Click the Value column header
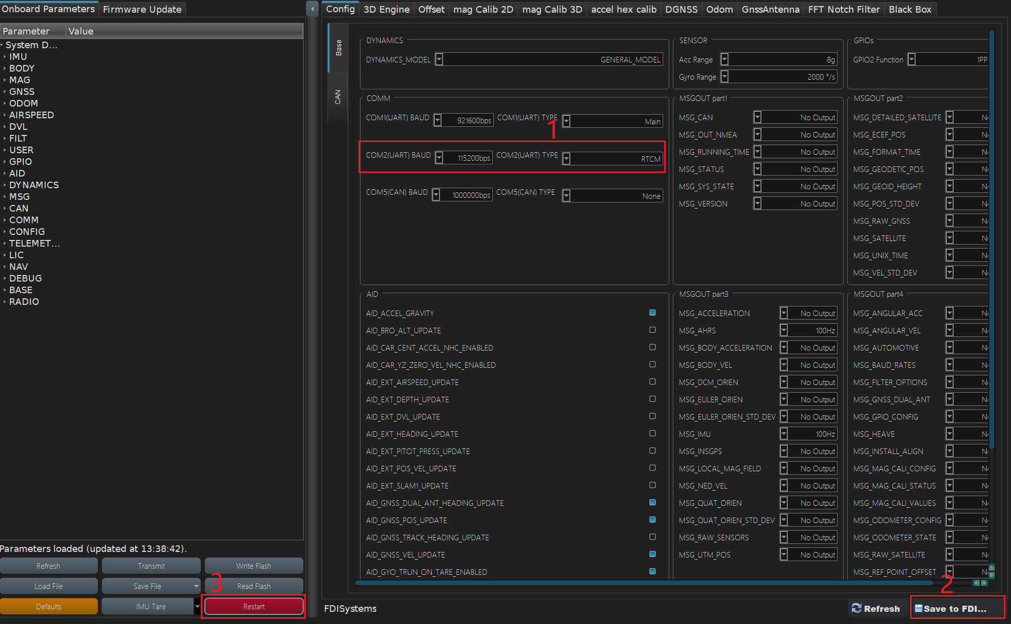Screen dimensions: 1011x624 point(185,31)
